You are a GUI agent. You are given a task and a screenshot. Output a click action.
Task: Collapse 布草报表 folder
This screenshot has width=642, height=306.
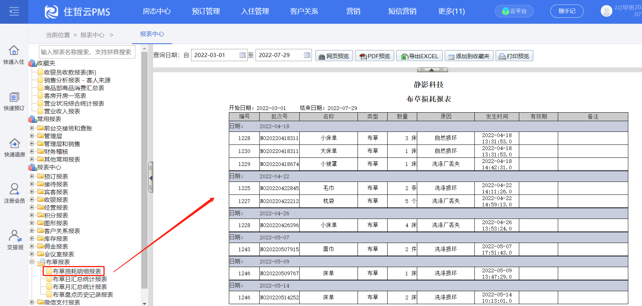click(32, 262)
